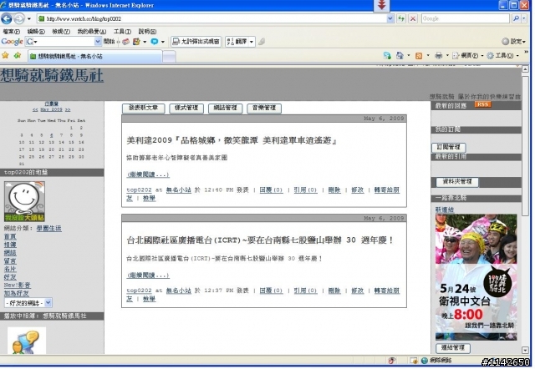This screenshot has width=535, height=369.
Task: Open the 我的最愛(A) menu
Action: pyautogui.click(x=92, y=32)
